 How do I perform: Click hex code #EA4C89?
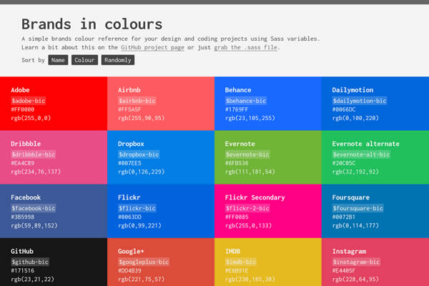tap(23, 163)
